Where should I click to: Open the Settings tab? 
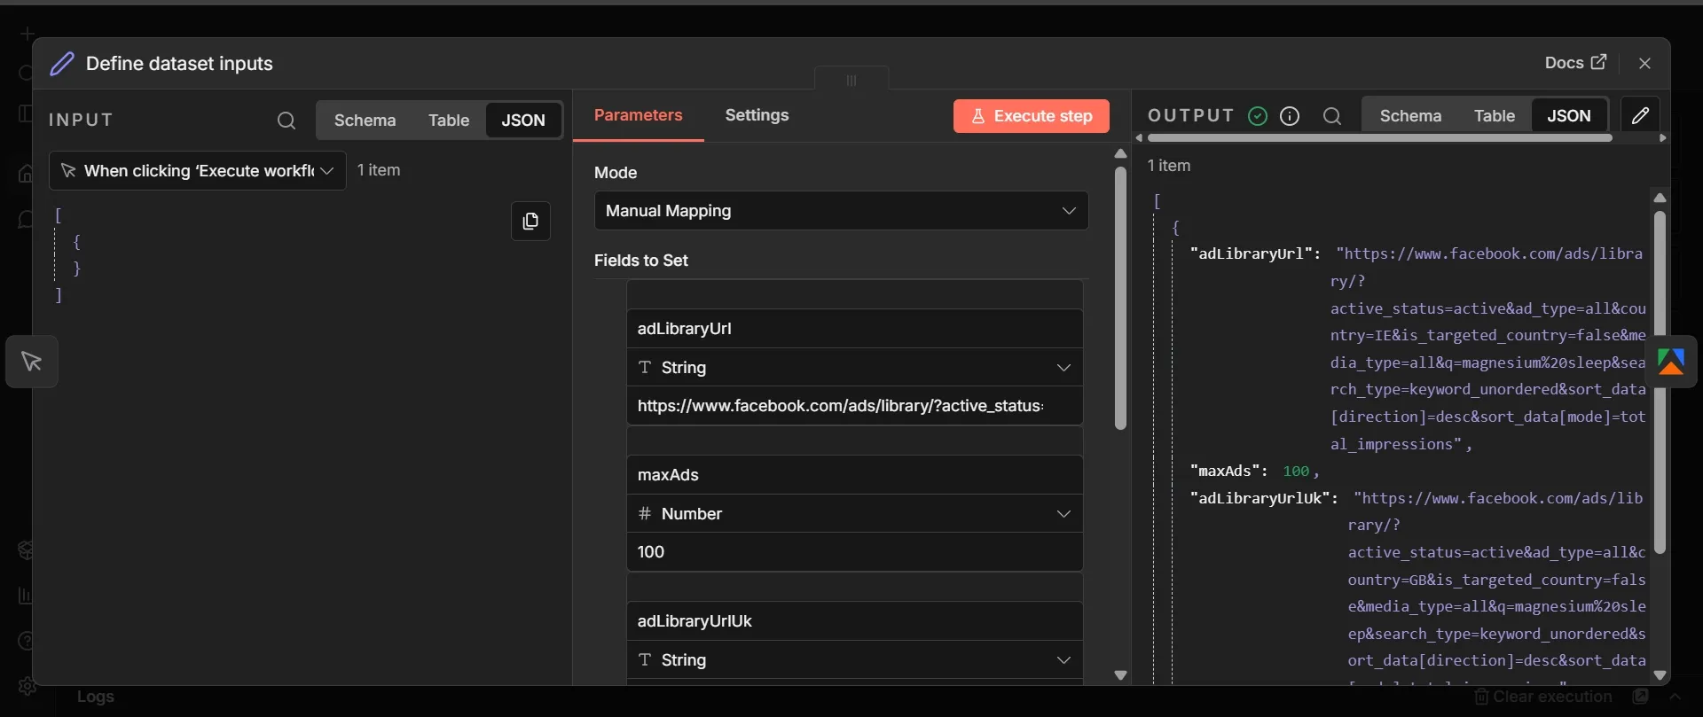(x=757, y=115)
